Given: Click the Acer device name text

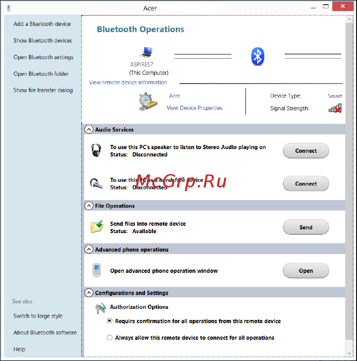Looking at the screenshot, I should [x=175, y=96].
